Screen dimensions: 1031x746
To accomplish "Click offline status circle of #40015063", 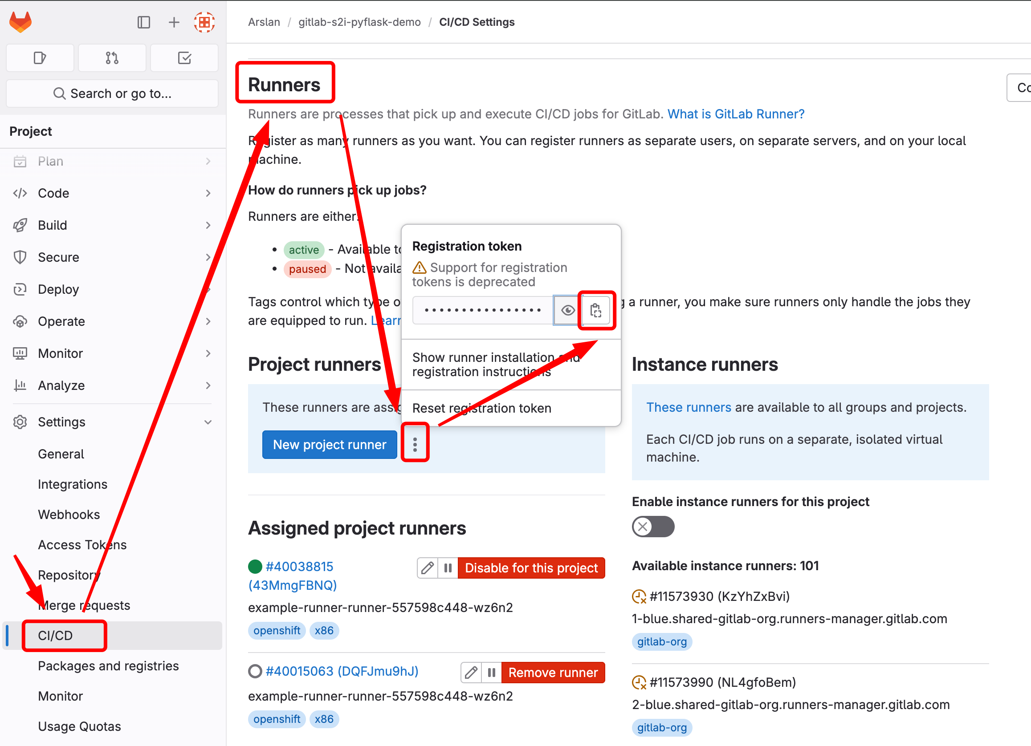I will pyautogui.click(x=255, y=671).
